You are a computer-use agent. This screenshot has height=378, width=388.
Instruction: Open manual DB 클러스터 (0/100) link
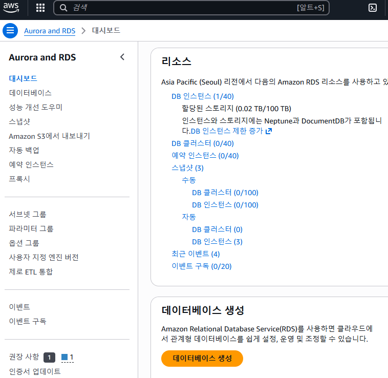point(225,193)
